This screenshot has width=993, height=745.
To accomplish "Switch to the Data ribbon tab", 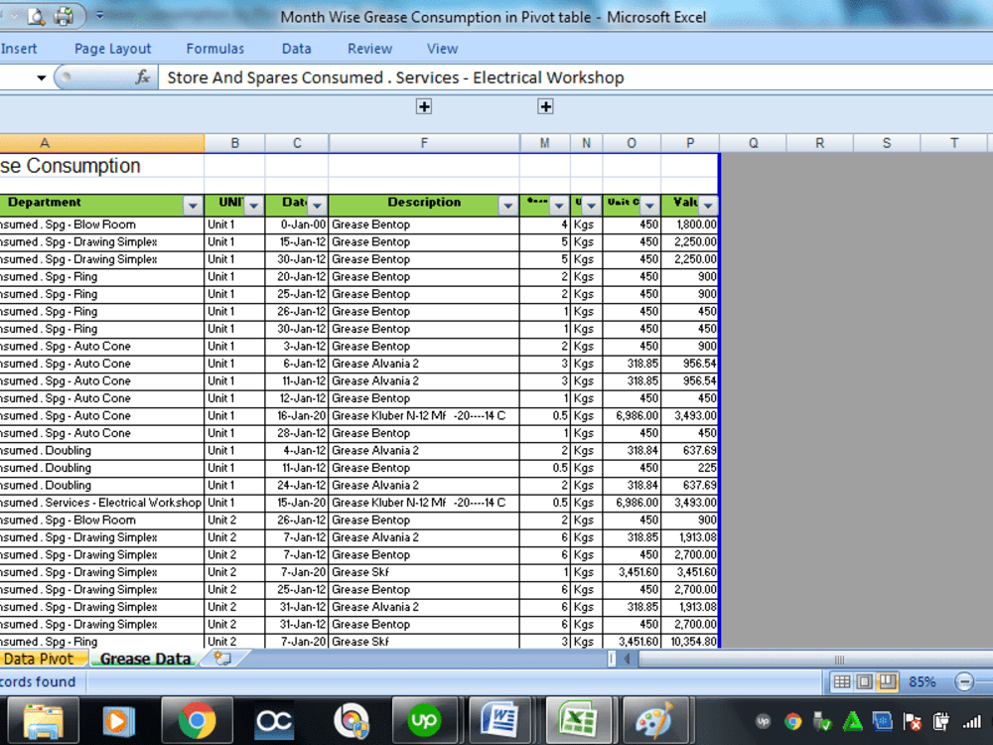I will pos(296,49).
